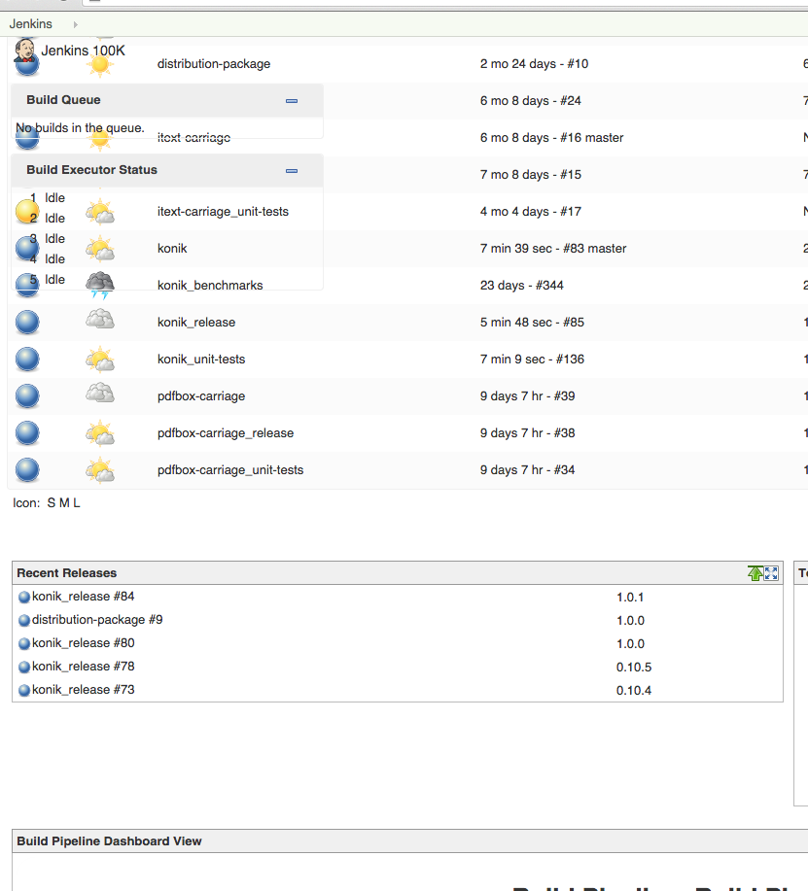Click the green up arrow in Recent Releases
This screenshot has height=891, width=808.
[755, 573]
